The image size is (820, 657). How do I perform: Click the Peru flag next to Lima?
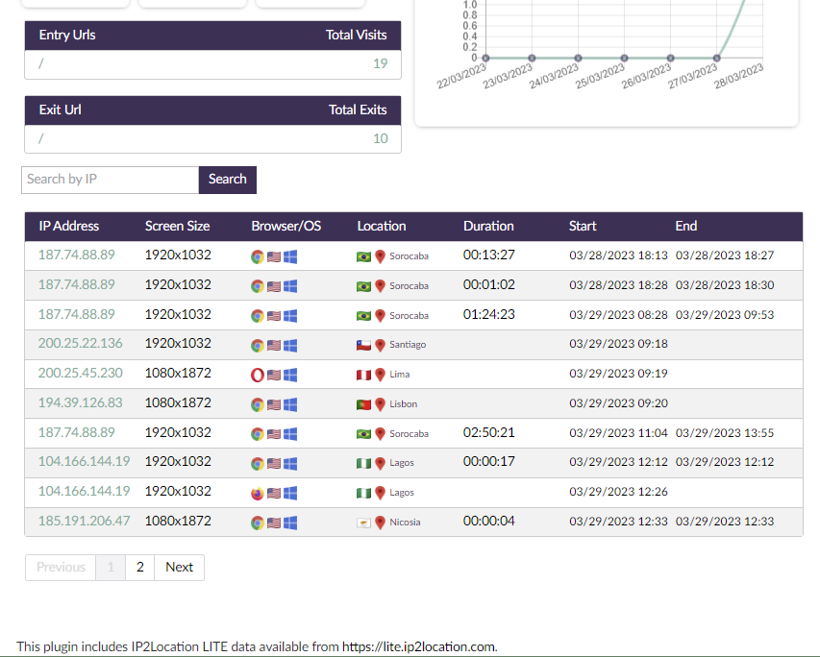point(363,375)
